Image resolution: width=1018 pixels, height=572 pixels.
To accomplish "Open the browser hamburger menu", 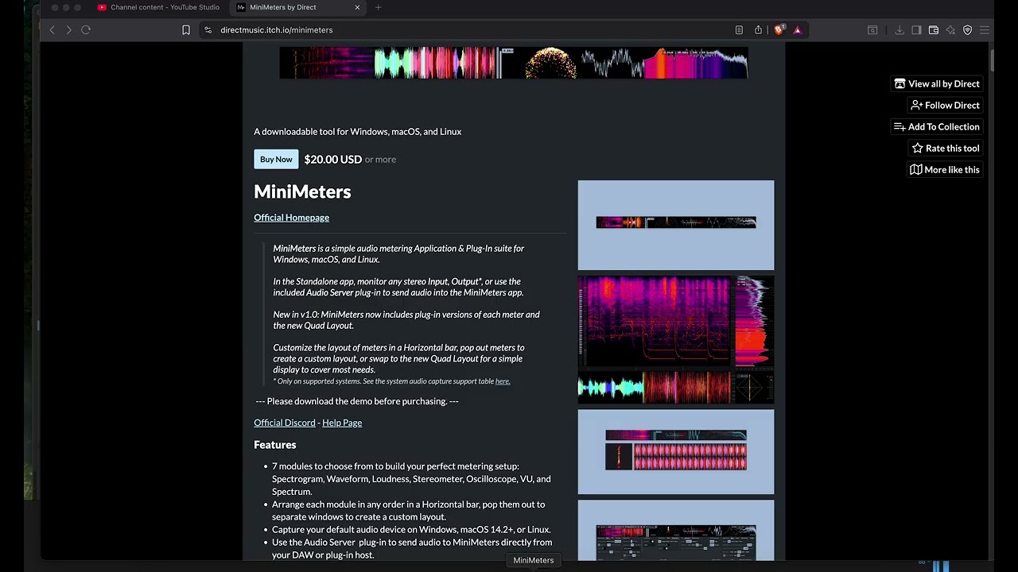I will click(985, 30).
